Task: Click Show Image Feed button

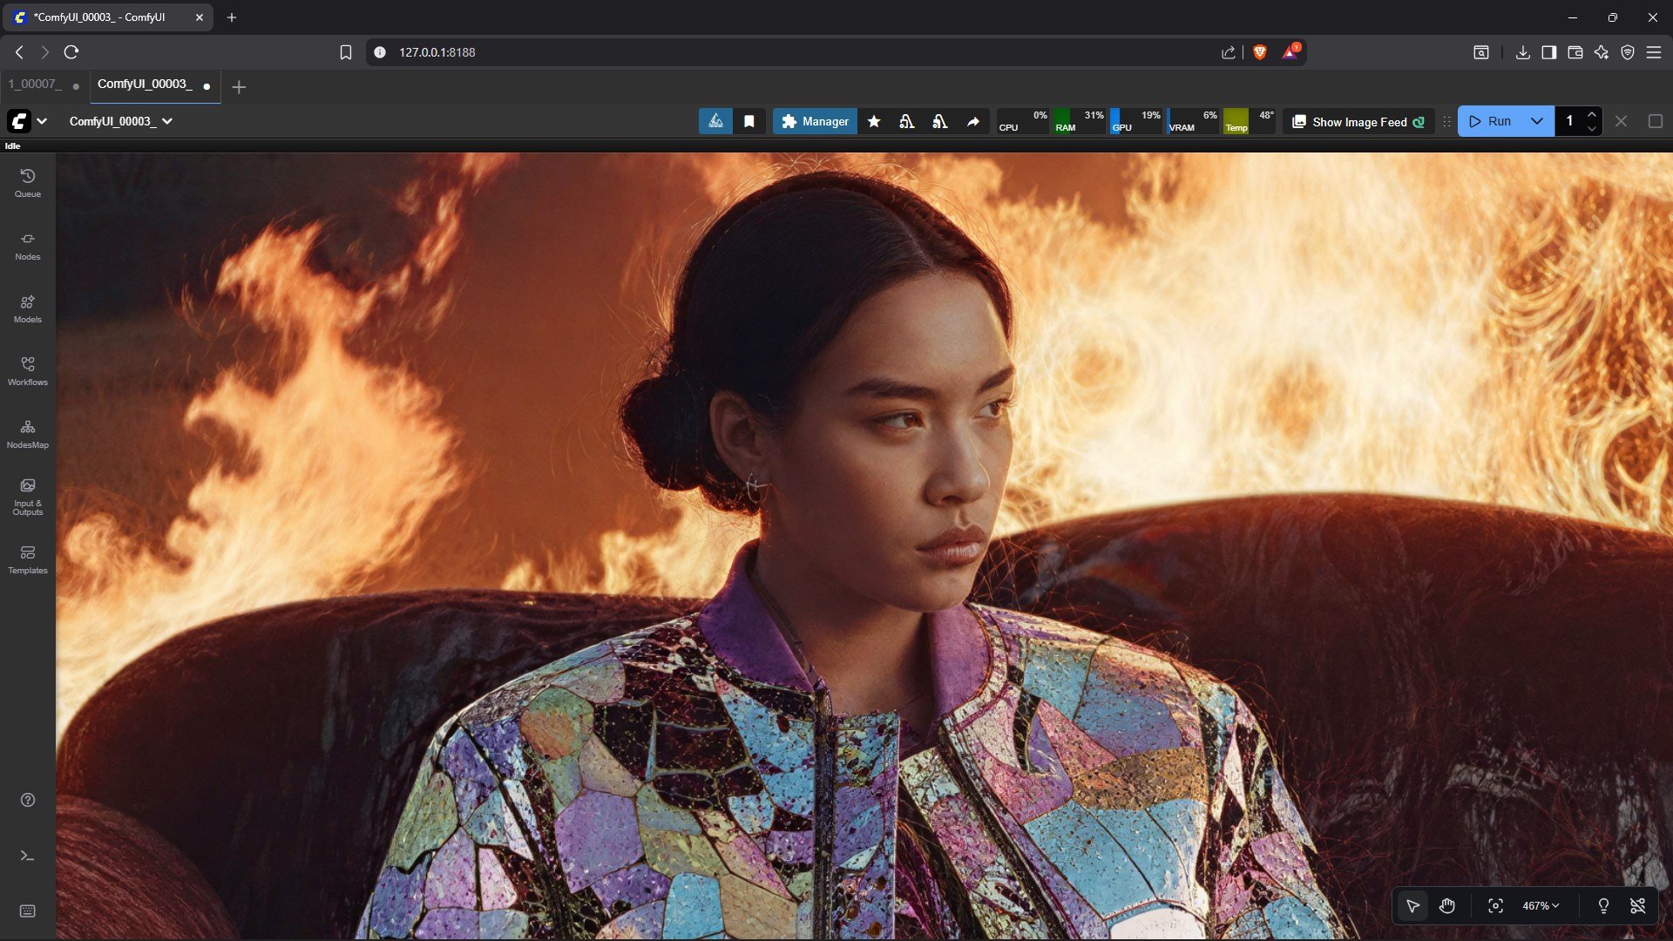Action: [1358, 122]
